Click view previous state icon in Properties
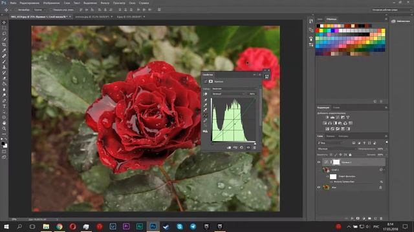Image resolution: width=414 pixels, height=232 pixels. click(235, 148)
